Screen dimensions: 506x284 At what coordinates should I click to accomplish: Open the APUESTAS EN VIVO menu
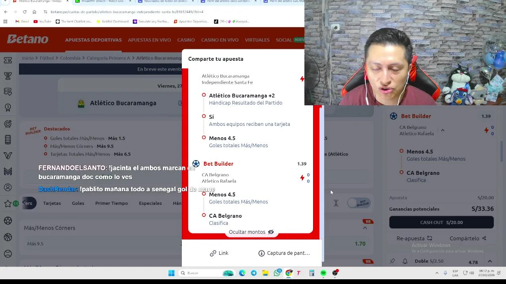[x=149, y=40]
